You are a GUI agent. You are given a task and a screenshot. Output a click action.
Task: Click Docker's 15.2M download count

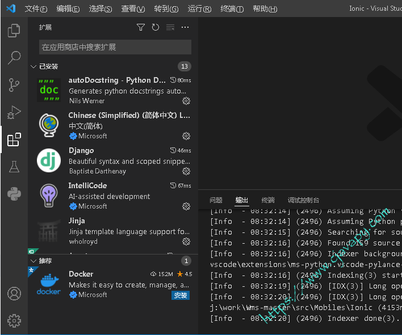[x=161, y=274]
